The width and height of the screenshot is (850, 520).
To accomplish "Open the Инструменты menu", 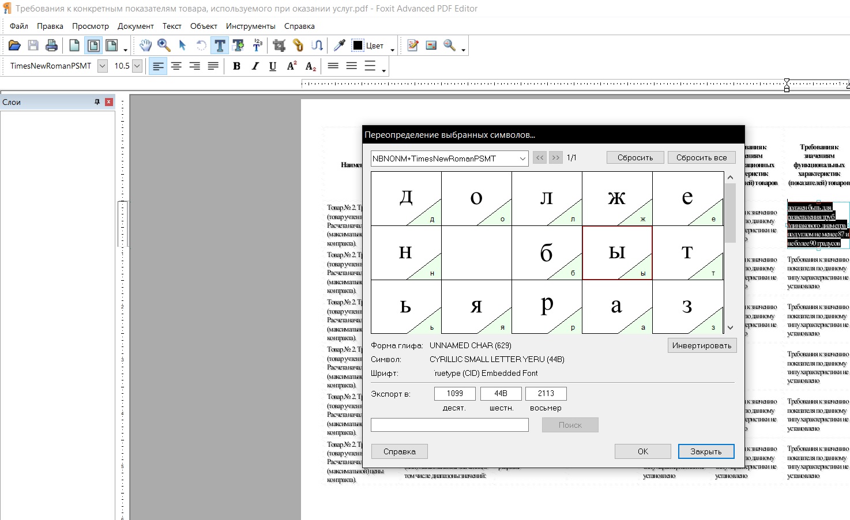I will [x=250, y=26].
